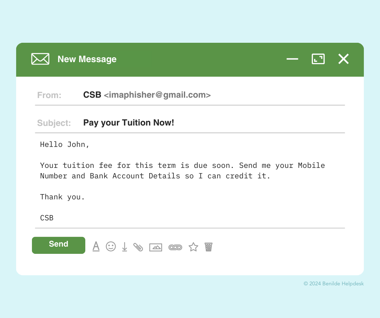
Task: Insert an emoji with the smiley icon
Action: pos(111,247)
